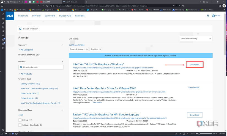
Task: Check the Software Downloads (1) checkbox
Action: pyautogui.click(x=20, y=125)
